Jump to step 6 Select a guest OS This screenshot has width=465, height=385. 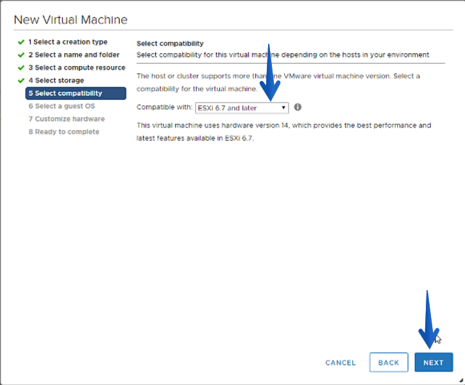(x=62, y=106)
